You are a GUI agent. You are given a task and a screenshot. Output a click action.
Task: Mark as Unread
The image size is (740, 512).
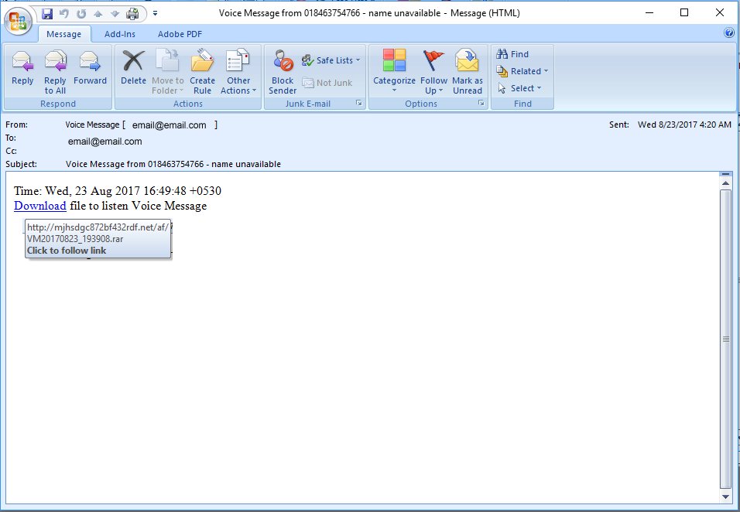pyautogui.click(x=468, y=72)
